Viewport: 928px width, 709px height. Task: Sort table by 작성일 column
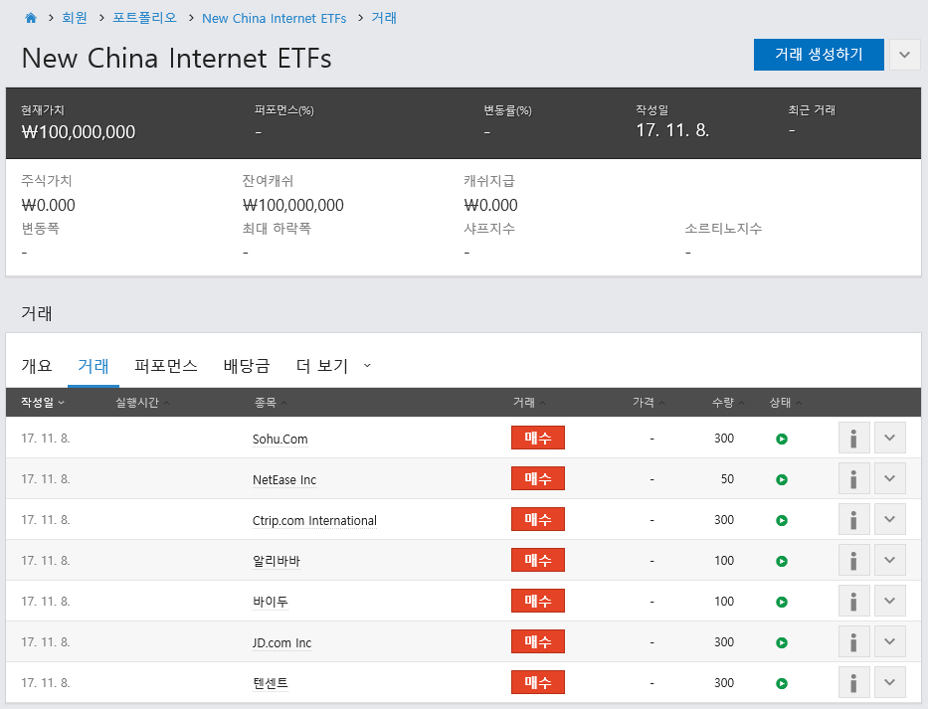[43, 403]
